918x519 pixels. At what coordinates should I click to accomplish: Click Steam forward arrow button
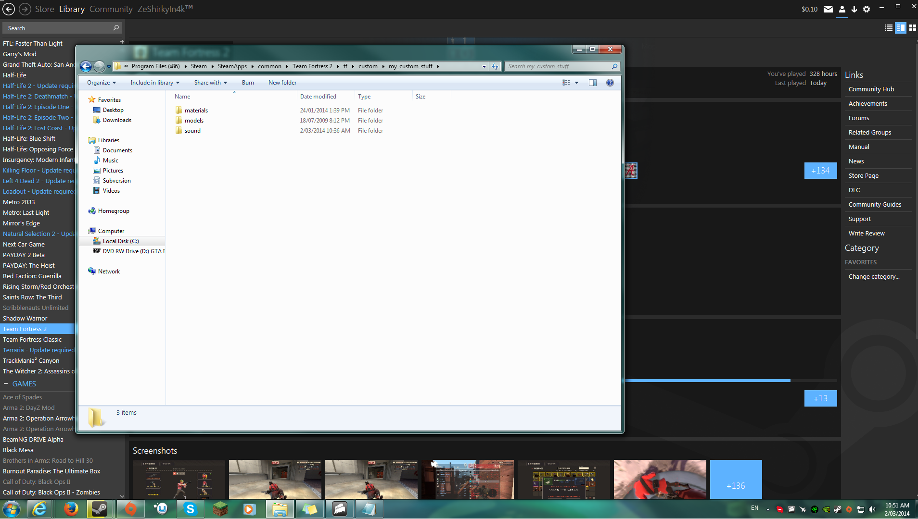coord(25,9)
